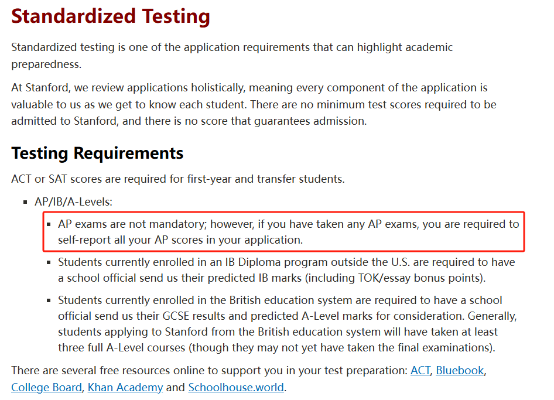Viewport: 554px width, 400px height.
Task: Click the bullet marker before the British education item
Action: coord(49,300)
